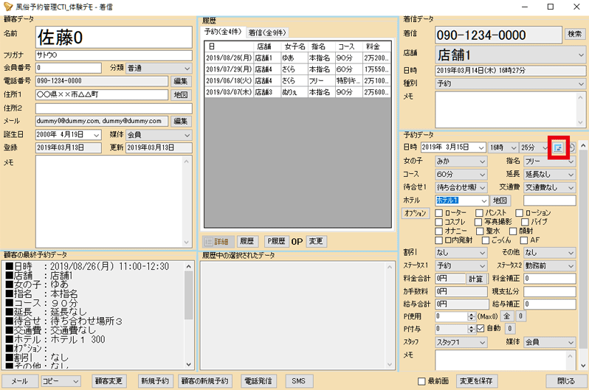Image resolution: width=589 pixels, height=390 pixels.
Task: Select the 予約(全4件) tab
Action: click(x=224, y=32)
